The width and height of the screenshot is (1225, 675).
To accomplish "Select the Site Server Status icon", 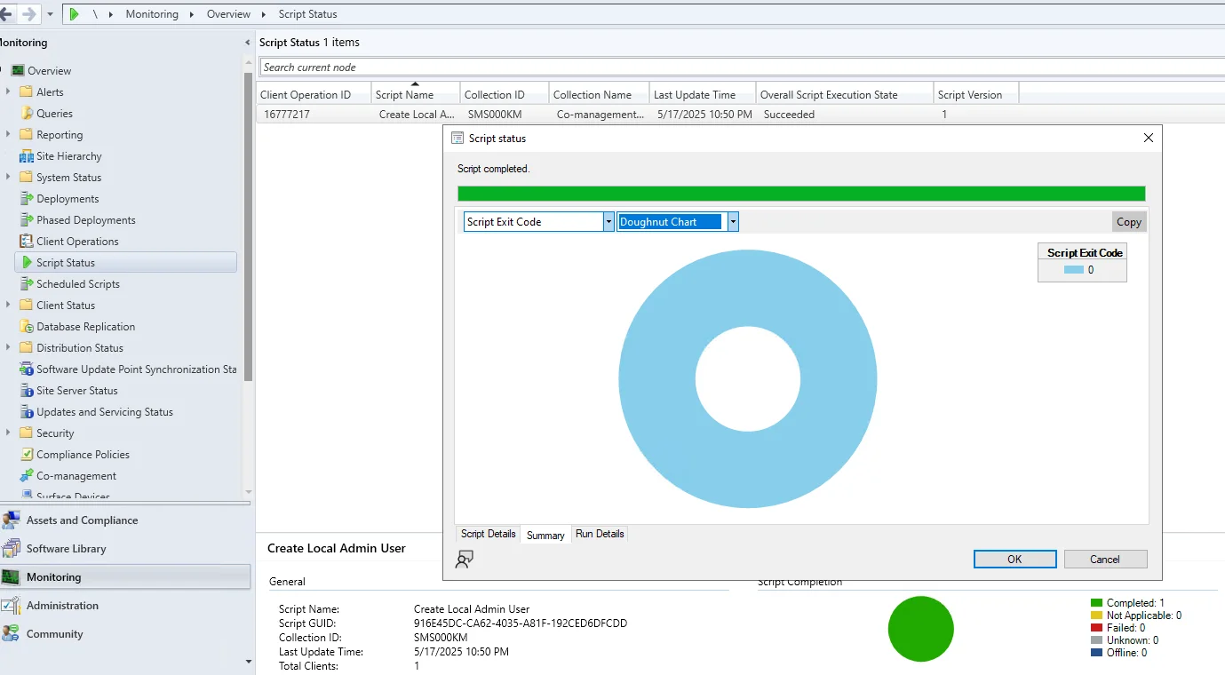I will [x=27, y=391].
